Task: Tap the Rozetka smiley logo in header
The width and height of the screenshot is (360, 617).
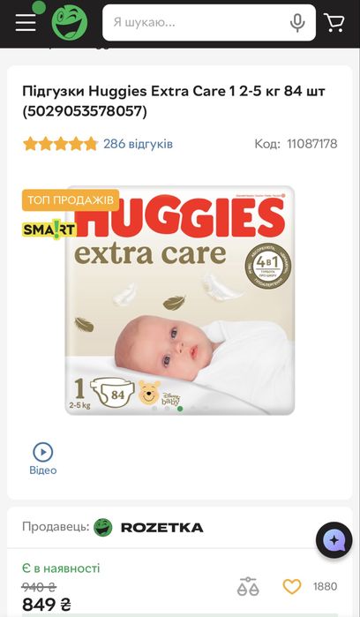Action: 70,23
